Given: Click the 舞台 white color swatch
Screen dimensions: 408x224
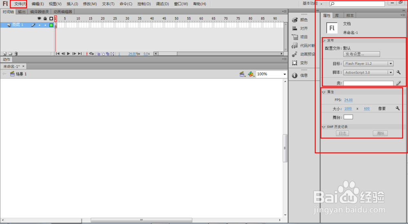Looking at the screenshot, I should tap(348, 117).
